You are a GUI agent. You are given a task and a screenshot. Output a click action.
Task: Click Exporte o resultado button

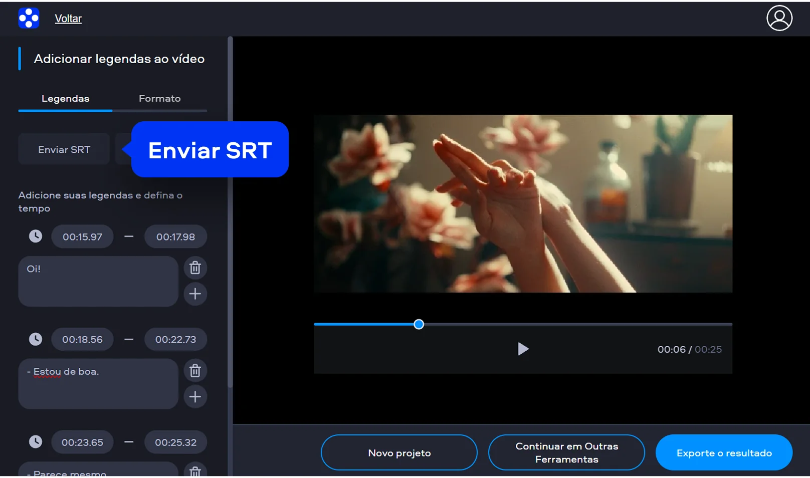point(724,453)
